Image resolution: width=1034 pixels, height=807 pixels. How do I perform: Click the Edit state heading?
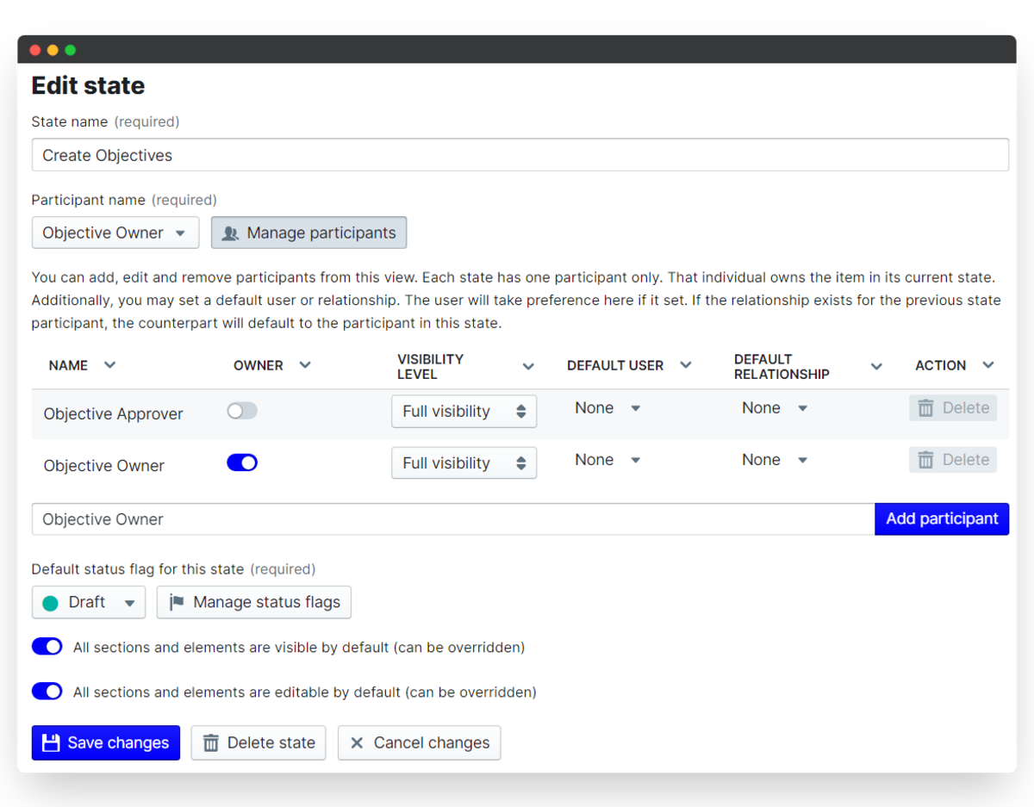88,85
